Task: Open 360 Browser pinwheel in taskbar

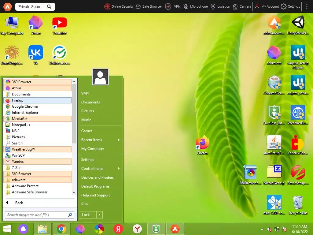Action: (x=99, y=229)
